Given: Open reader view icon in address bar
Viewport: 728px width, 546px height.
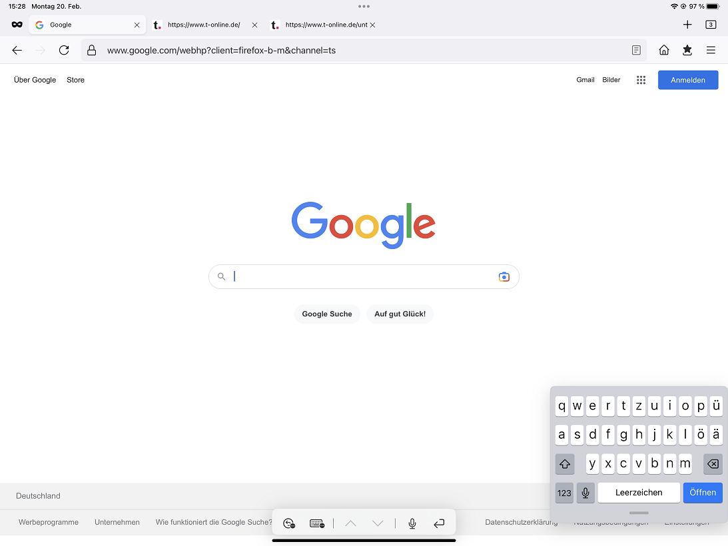Looking at the screenshot, I should pyautogui.click(x=637, y=50).
